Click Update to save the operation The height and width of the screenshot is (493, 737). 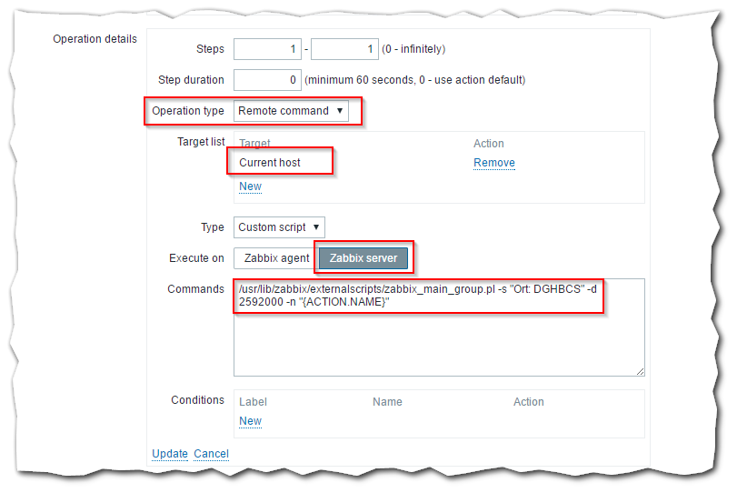coord(170,454)
